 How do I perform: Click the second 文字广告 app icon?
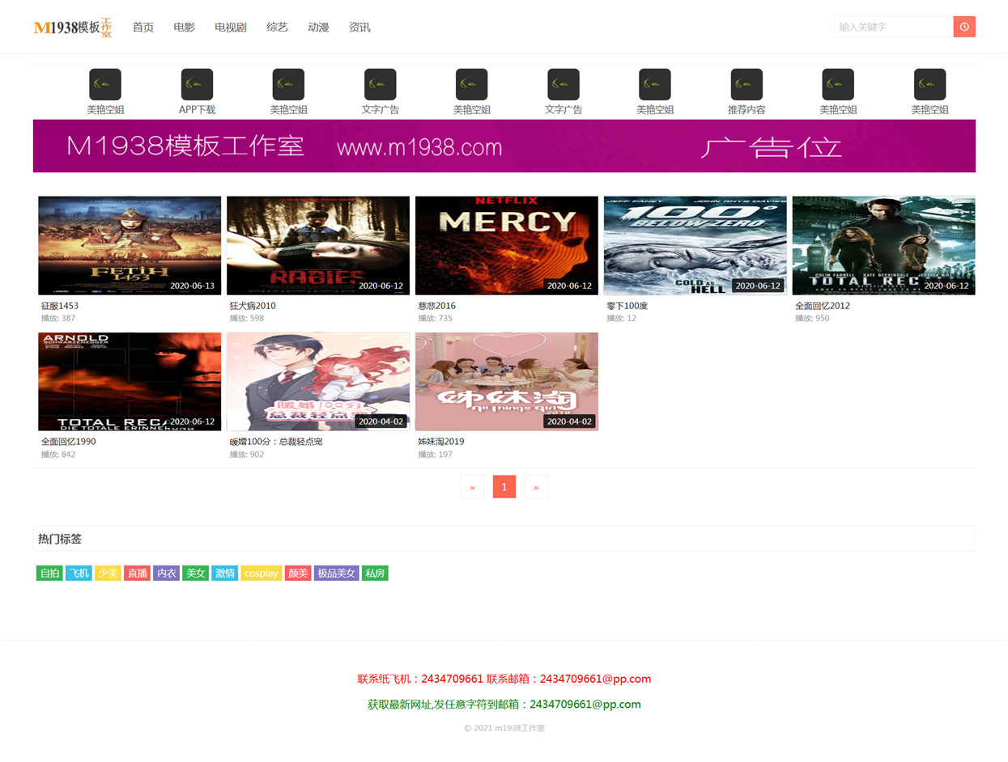564,84
